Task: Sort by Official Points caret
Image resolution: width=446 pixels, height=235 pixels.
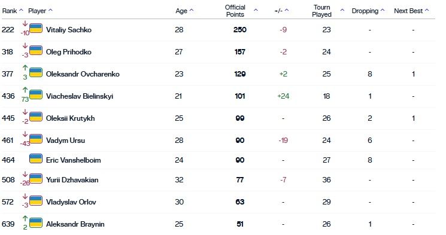Action: [x=256, y=10]
